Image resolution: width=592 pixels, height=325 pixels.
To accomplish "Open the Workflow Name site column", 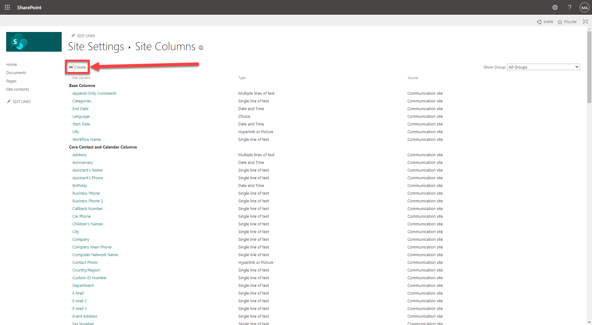I will coord(87,140).
